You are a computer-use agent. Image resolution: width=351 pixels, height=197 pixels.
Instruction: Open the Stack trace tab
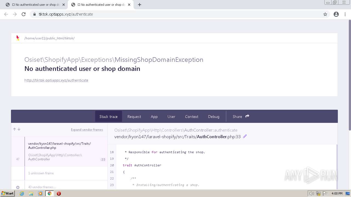[x=109, y=117]
